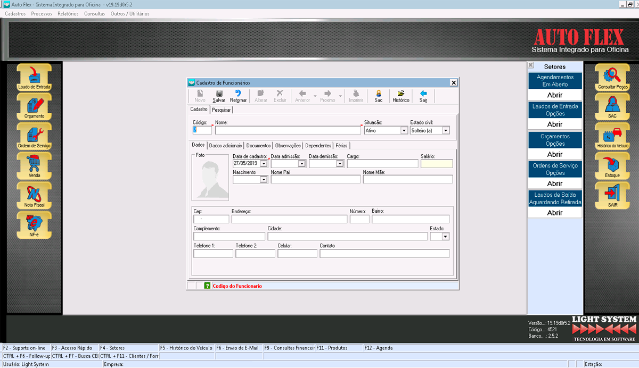The image size is (639, 368).
Task: Switch to the Observações tab
Action: (288, 145)
